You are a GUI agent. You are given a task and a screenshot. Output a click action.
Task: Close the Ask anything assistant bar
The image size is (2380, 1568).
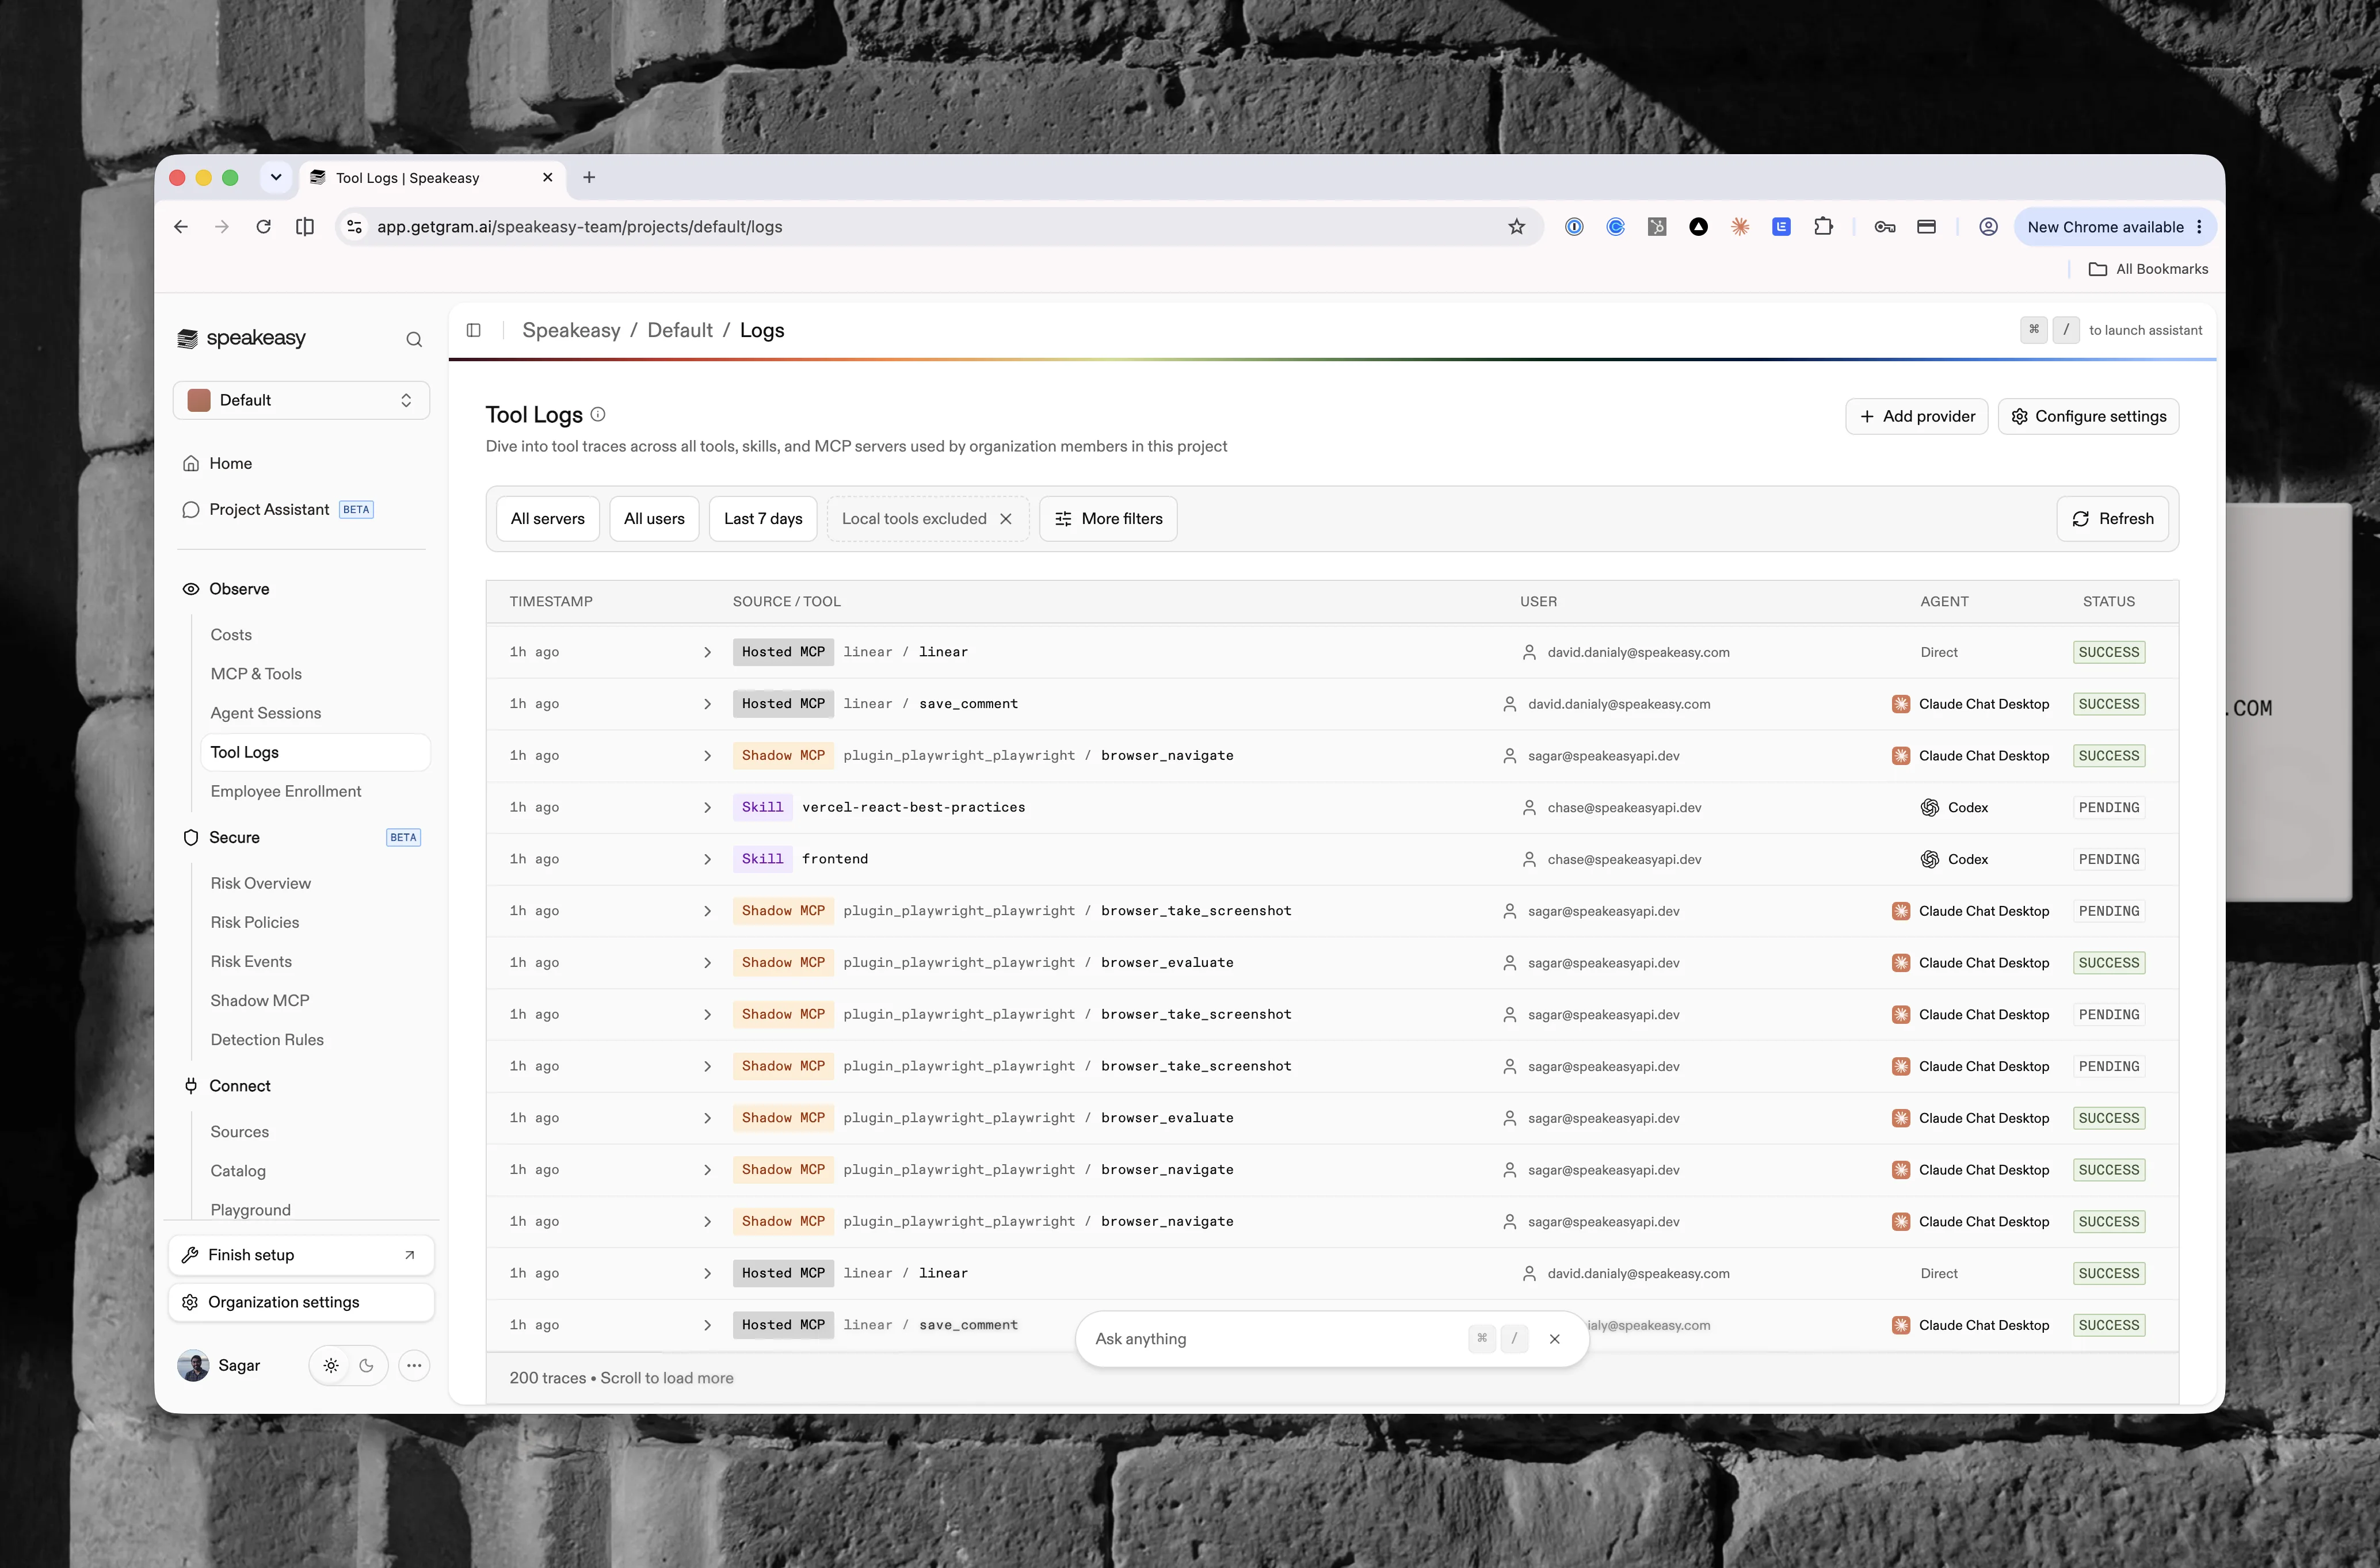(1555, 1339)
